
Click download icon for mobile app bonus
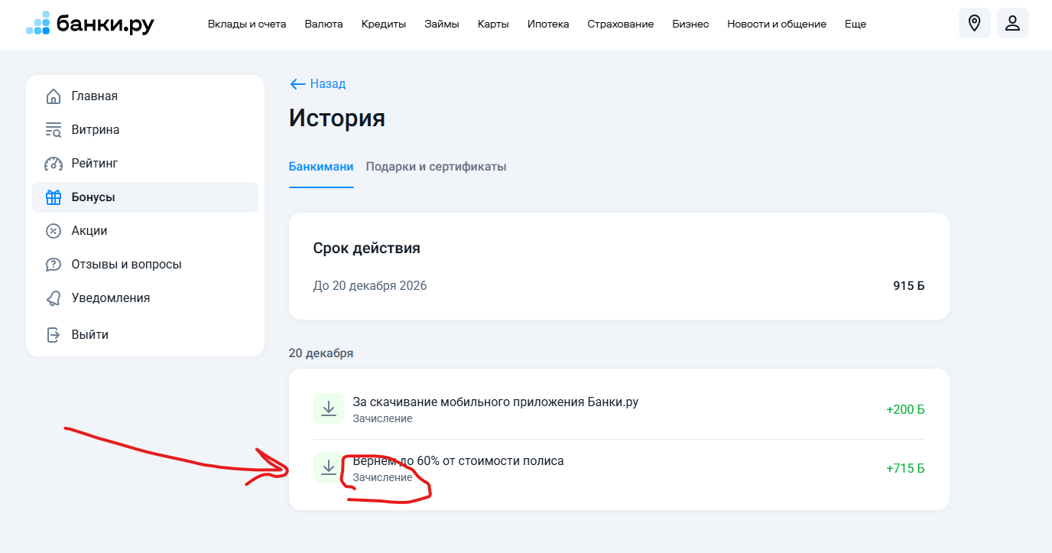(328, 408)
